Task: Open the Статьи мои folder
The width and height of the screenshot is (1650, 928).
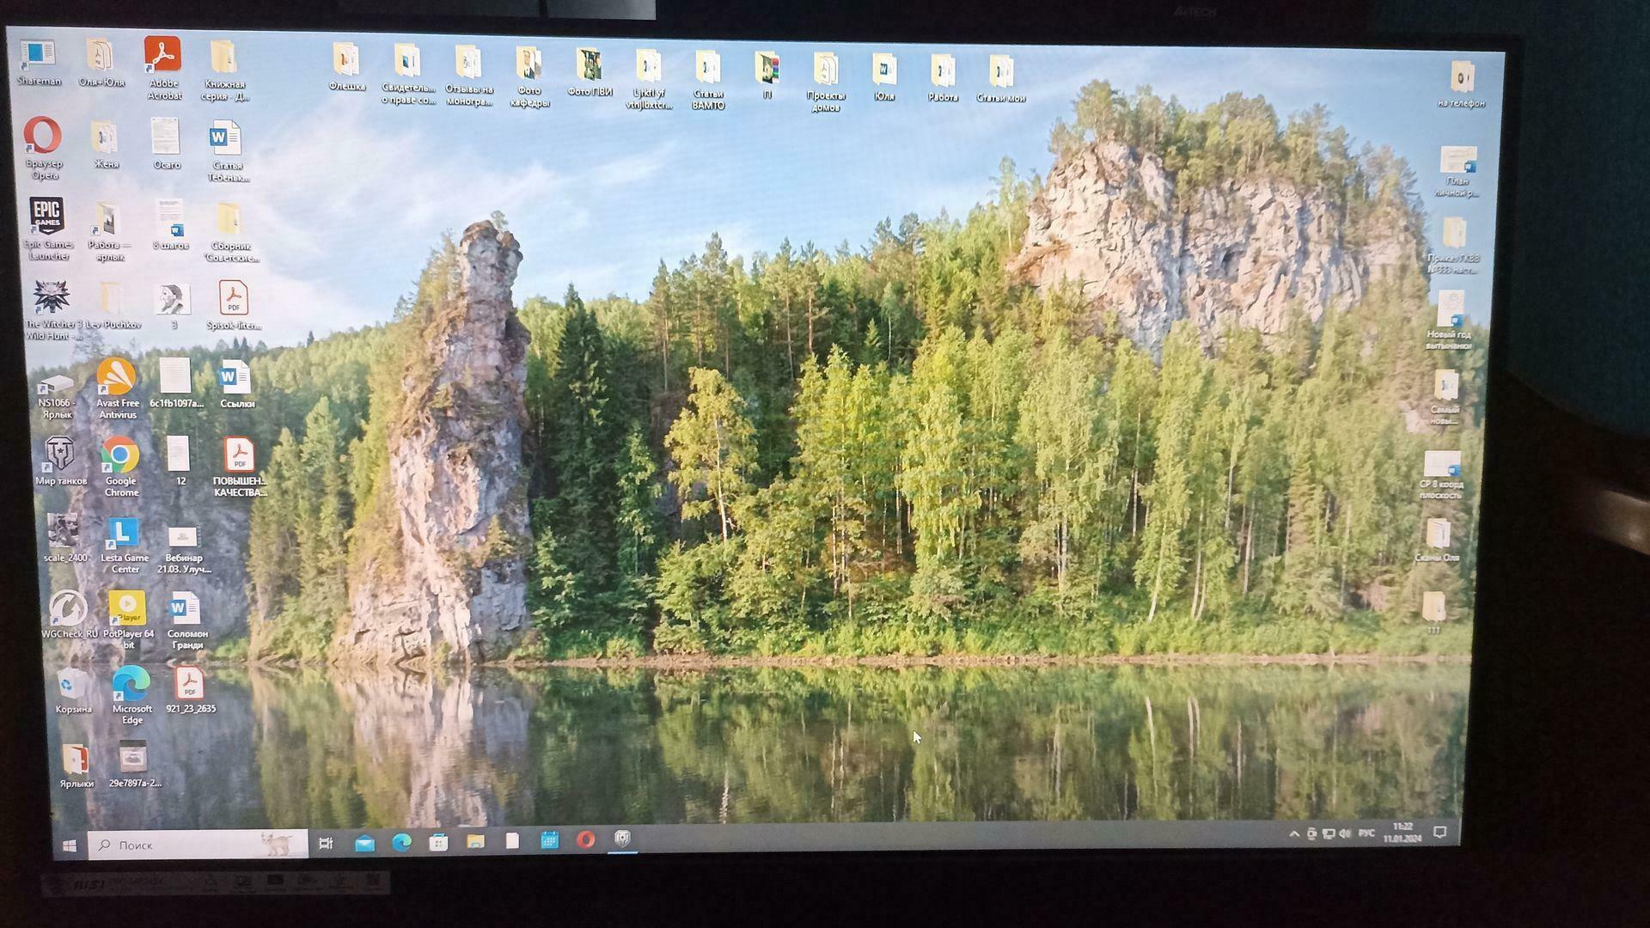Action: click(1000, 79)
